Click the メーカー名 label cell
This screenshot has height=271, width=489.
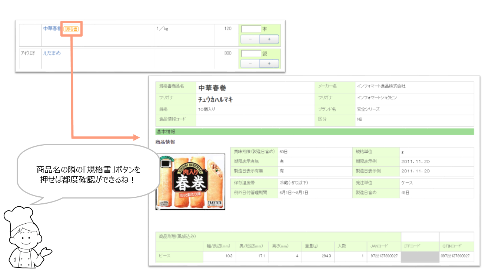click(335, 87)
